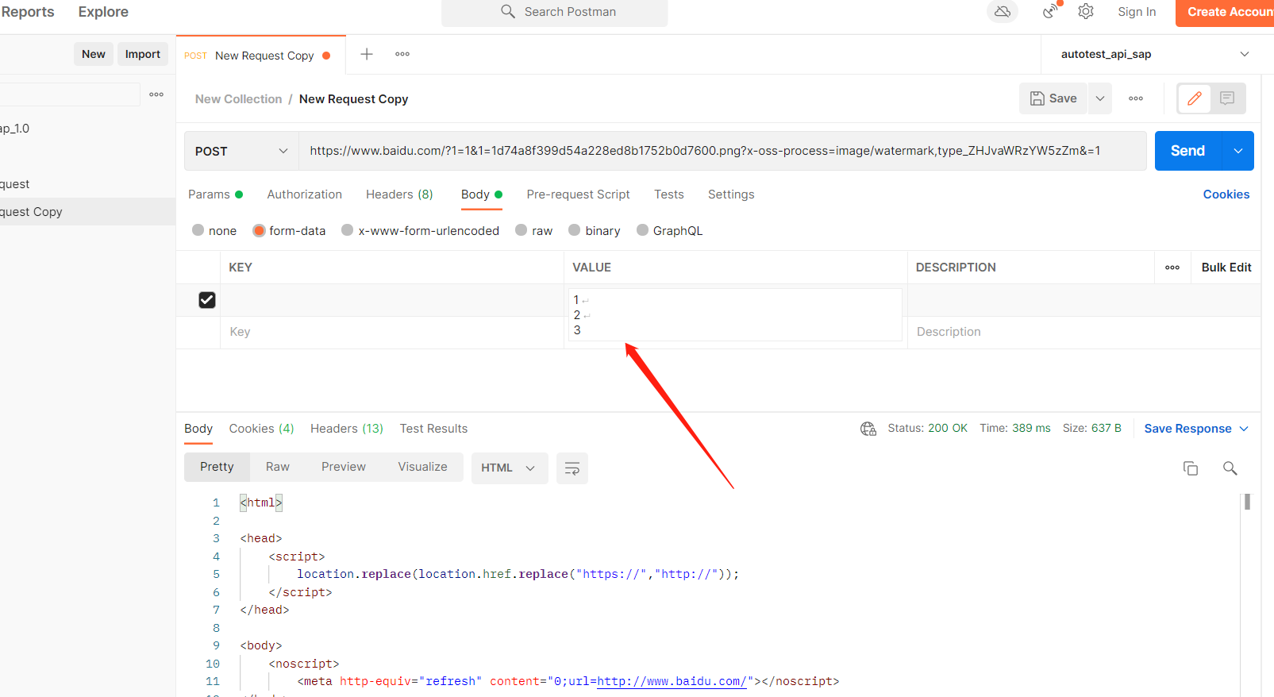Open the request Body tab
This screenshot has height=697, width=1274.
click(x=482, y=194)
